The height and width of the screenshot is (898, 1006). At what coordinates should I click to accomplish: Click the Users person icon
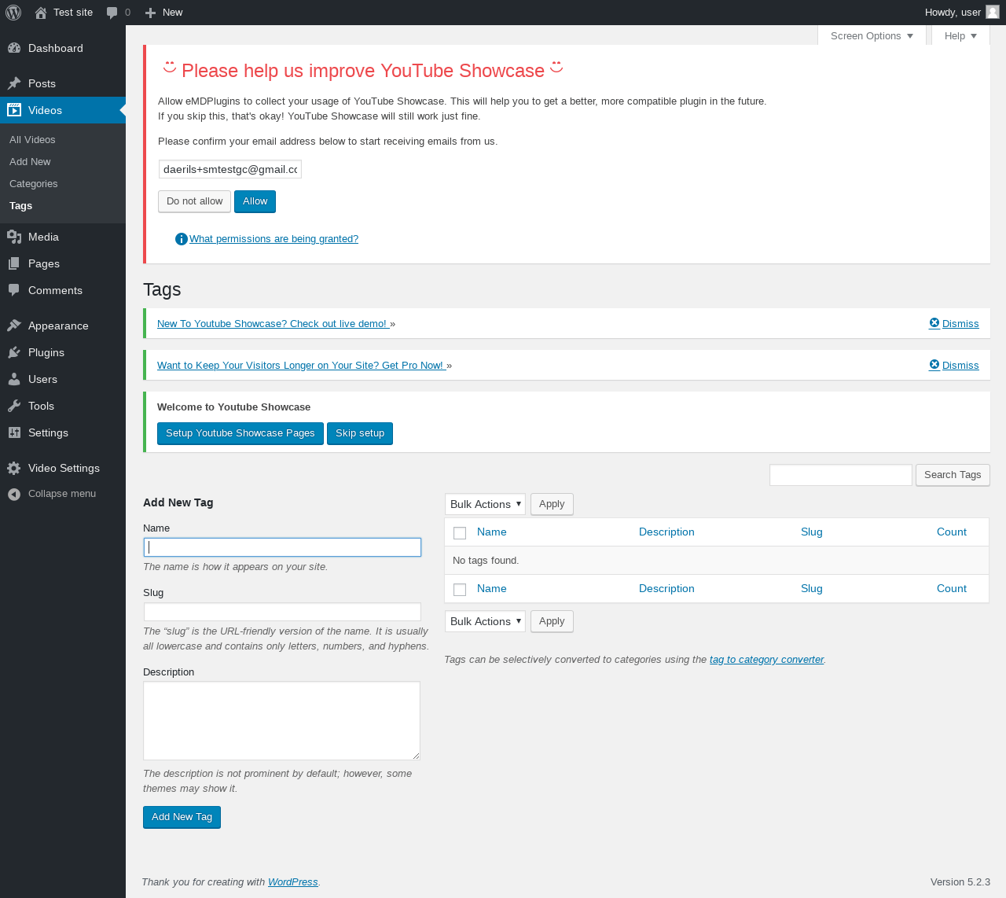[x=14, y=379]
